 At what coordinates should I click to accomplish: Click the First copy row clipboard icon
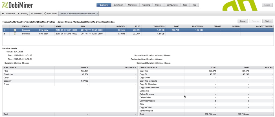[15, 30]
